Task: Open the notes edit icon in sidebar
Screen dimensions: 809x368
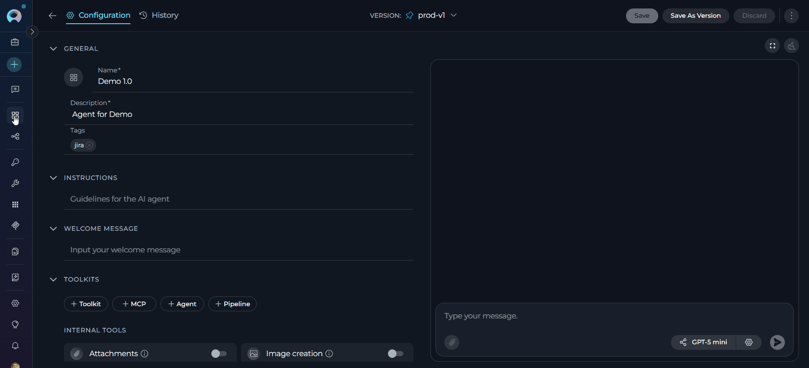Action: point(15,277)
